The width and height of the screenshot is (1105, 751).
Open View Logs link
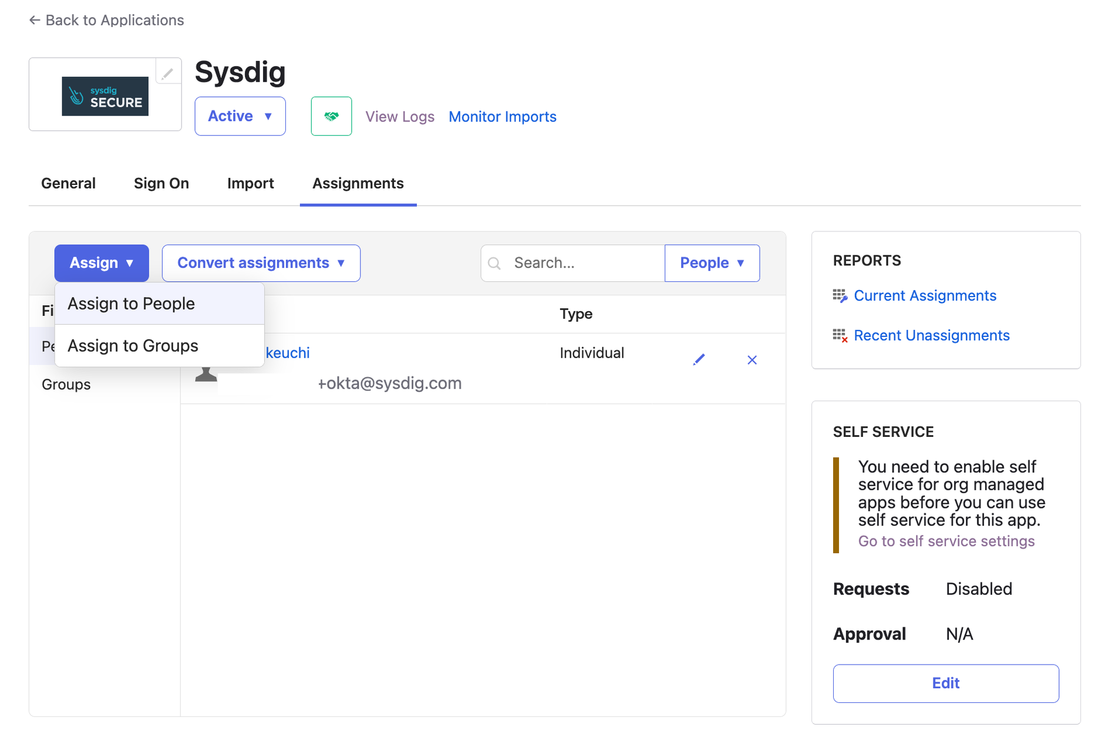(400, 116)
